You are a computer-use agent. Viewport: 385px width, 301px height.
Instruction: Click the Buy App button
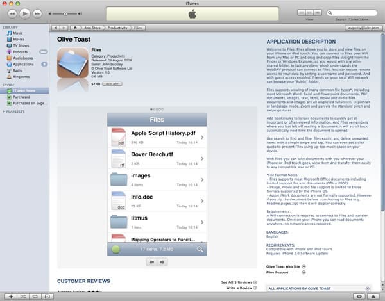click(x=112, y=84)
